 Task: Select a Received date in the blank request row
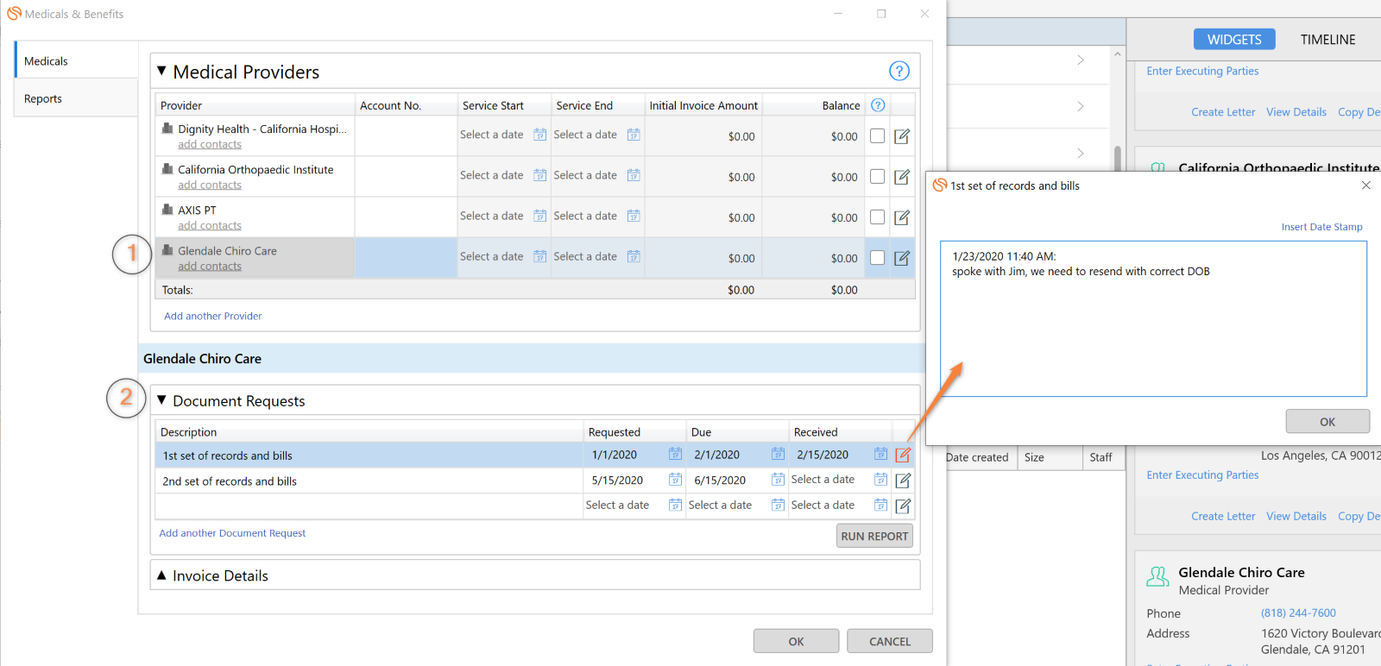coord(823,506)
